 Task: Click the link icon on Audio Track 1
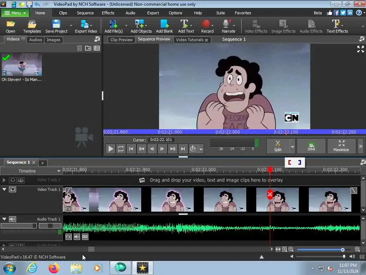[x=85, y=237]
